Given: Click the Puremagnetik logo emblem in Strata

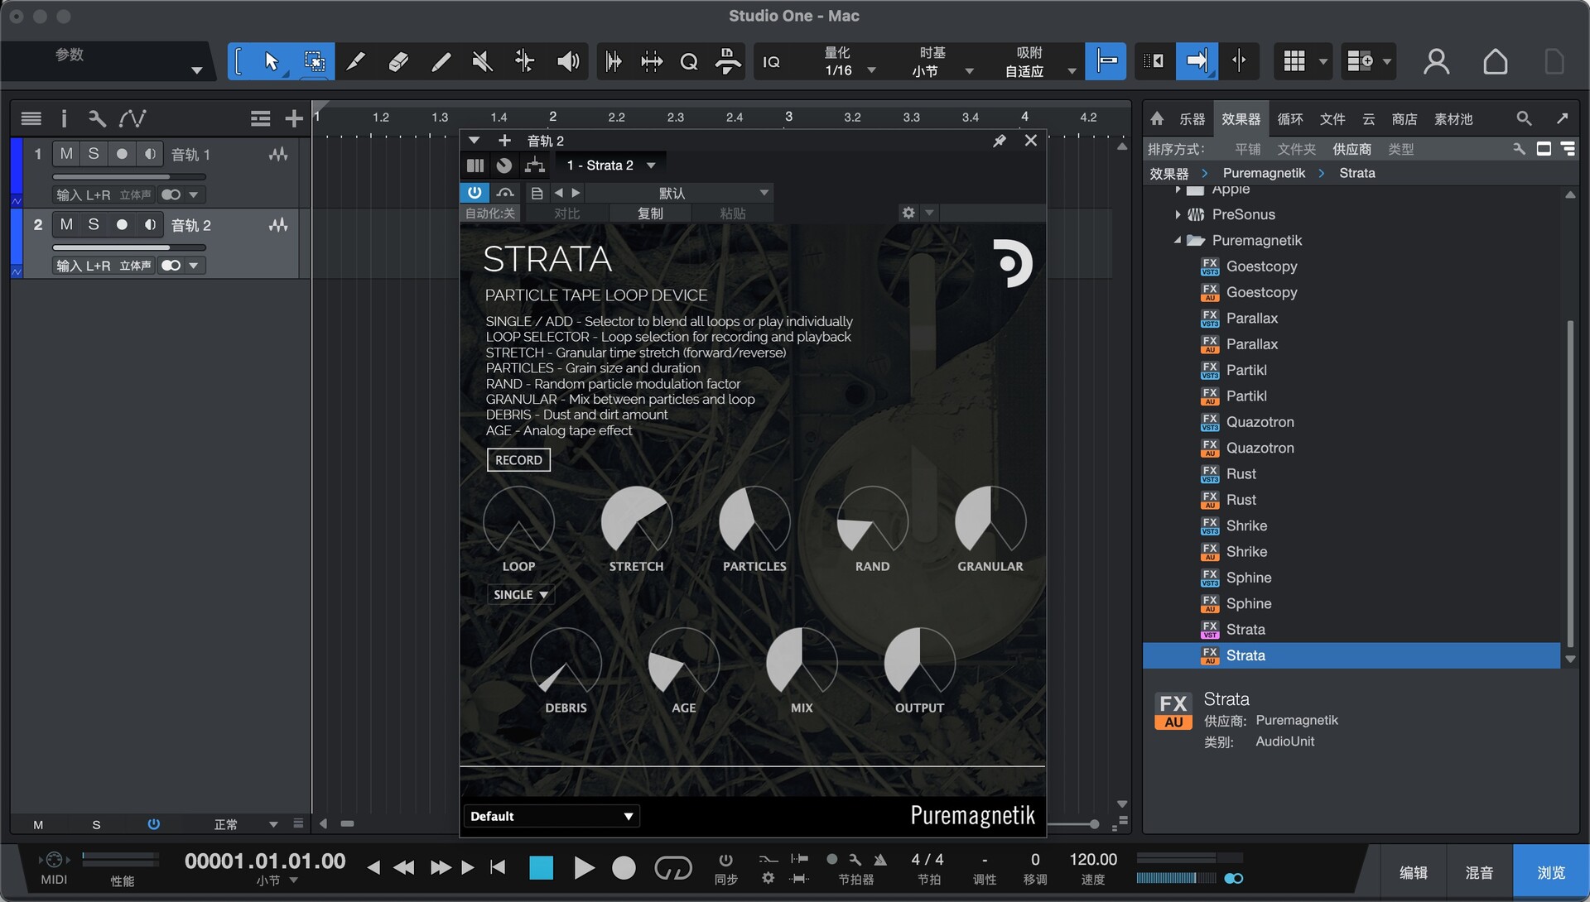Looking at the screenshot, I should tap(1012, 263).
